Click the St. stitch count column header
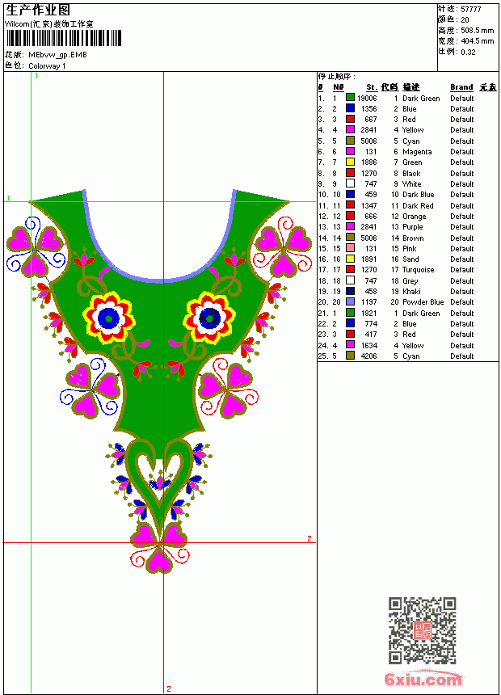Image resolution: width=501 pixels, height=695 pixels. point(372,87)
